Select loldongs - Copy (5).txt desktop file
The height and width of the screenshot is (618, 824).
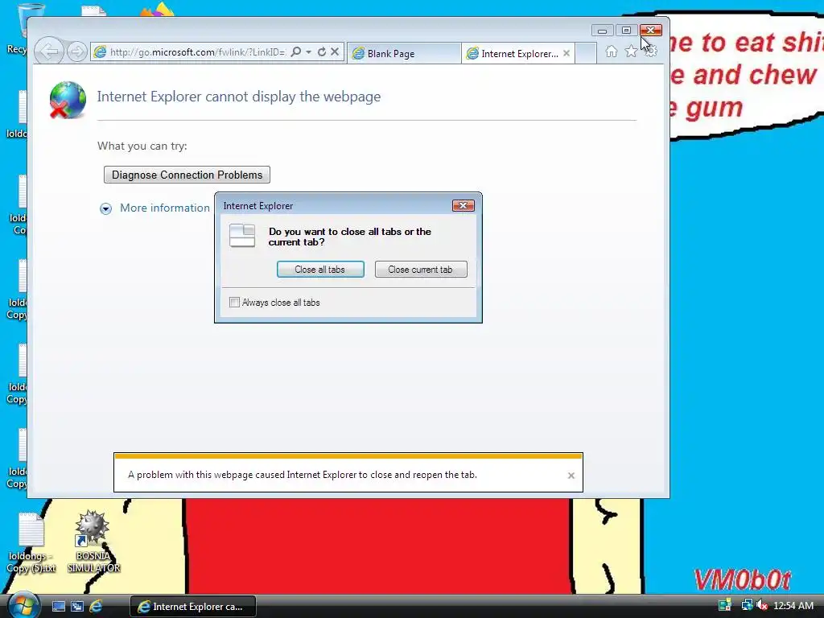click(31, 543)
